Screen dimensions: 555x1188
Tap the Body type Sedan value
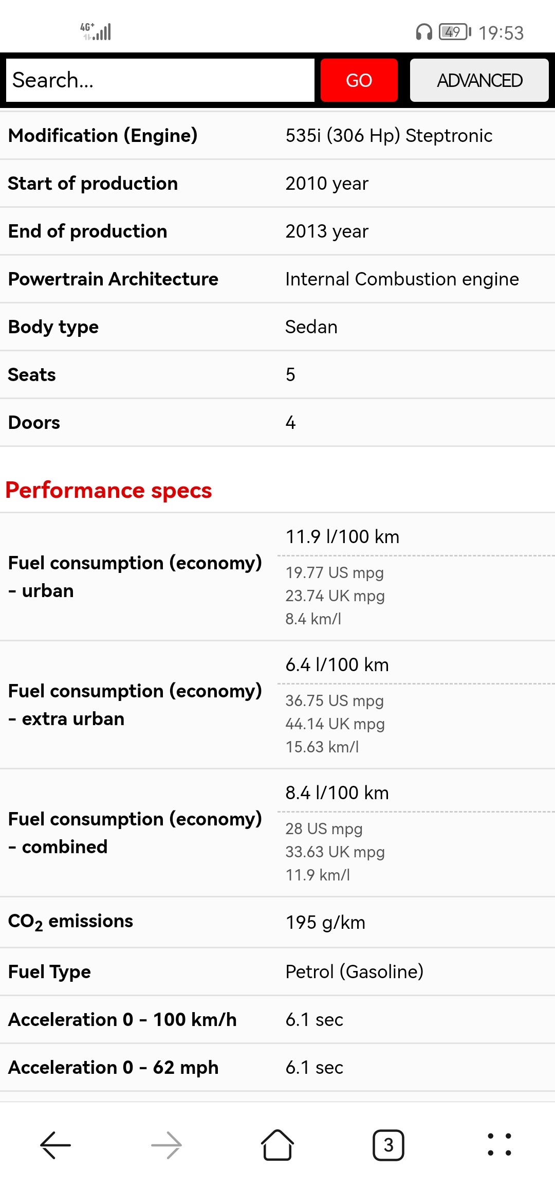311,327
